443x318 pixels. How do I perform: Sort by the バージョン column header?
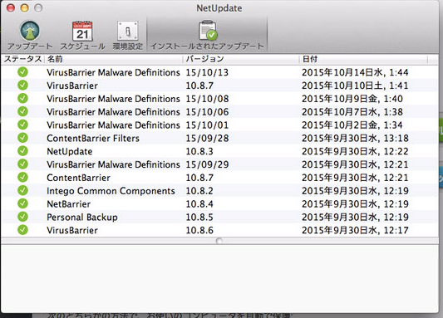coord(204,59)
